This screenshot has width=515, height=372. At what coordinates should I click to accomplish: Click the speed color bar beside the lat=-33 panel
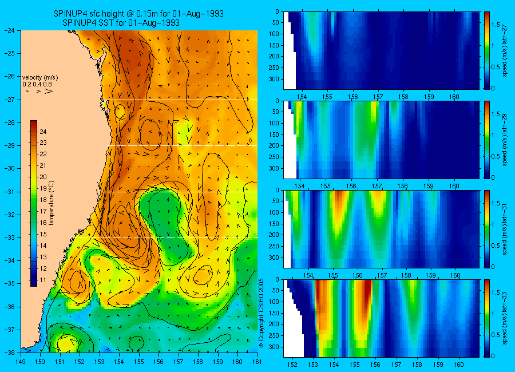[x=486, y=318]
